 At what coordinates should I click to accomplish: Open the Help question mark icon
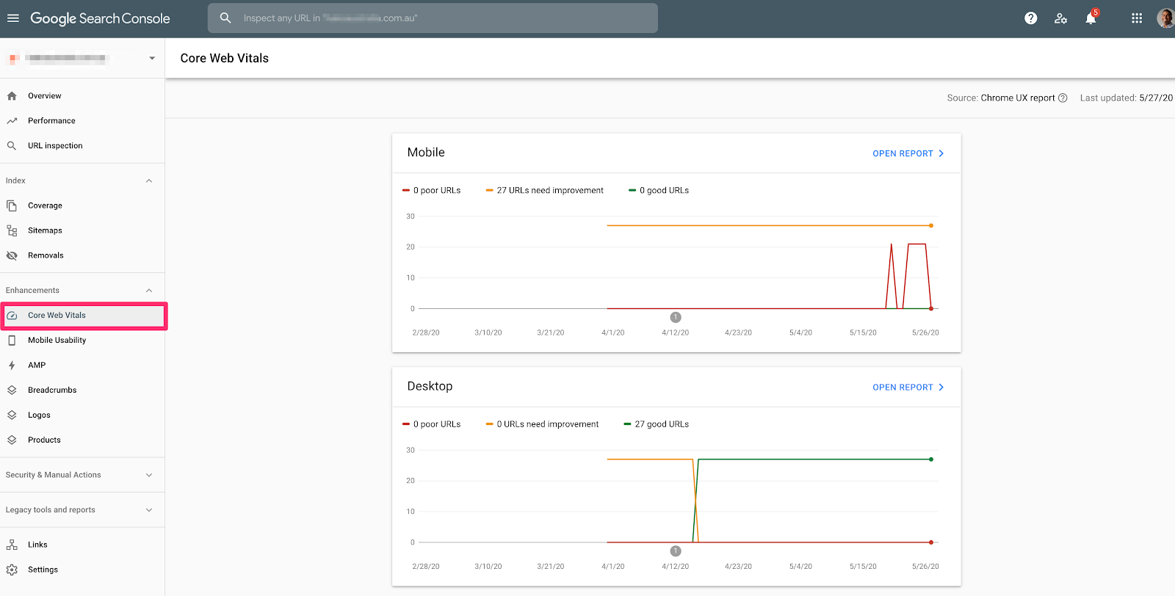[x=1031, y=18]
